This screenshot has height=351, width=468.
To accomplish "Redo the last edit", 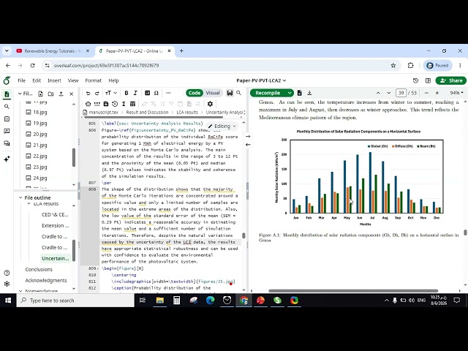I will tap(97, 93).
